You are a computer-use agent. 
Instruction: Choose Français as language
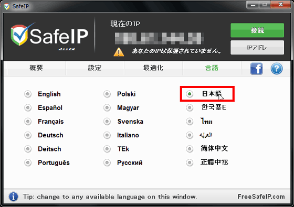(28, 122)
